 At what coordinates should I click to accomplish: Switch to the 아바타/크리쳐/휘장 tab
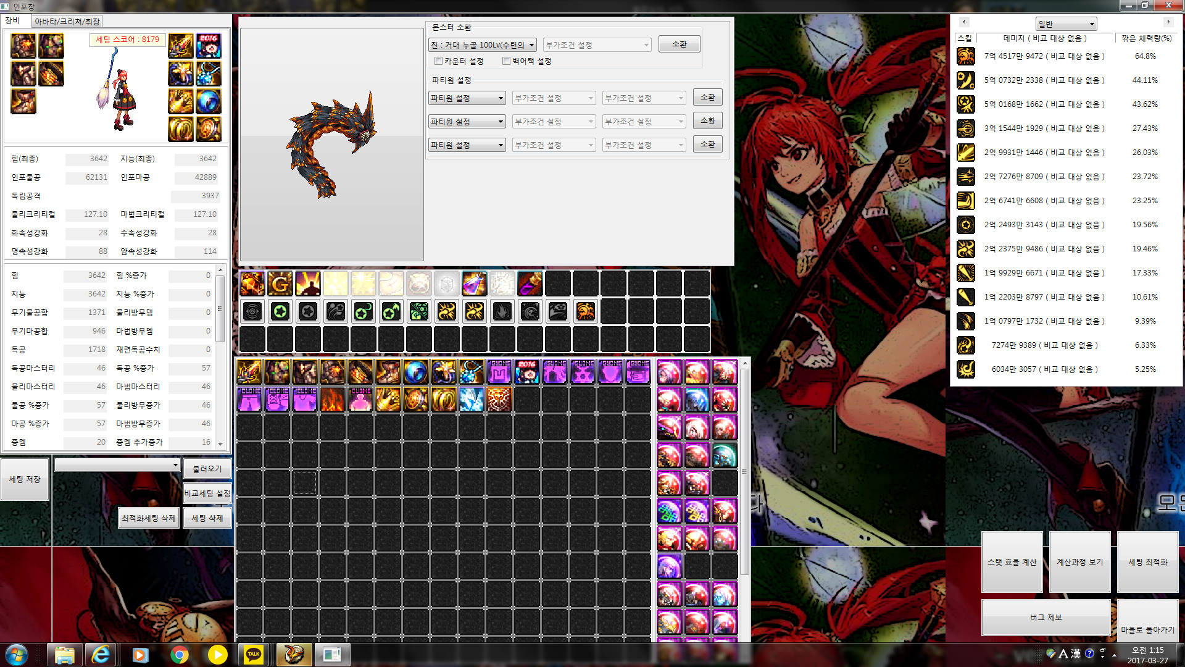click(x=67, y=22)
